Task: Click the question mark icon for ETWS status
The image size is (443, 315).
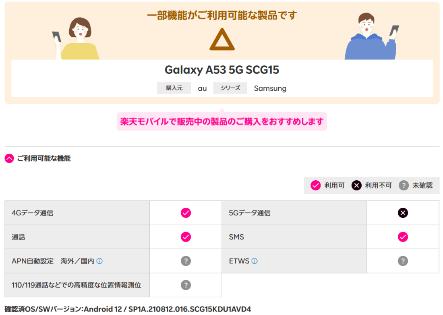Action: click(403, 261)
